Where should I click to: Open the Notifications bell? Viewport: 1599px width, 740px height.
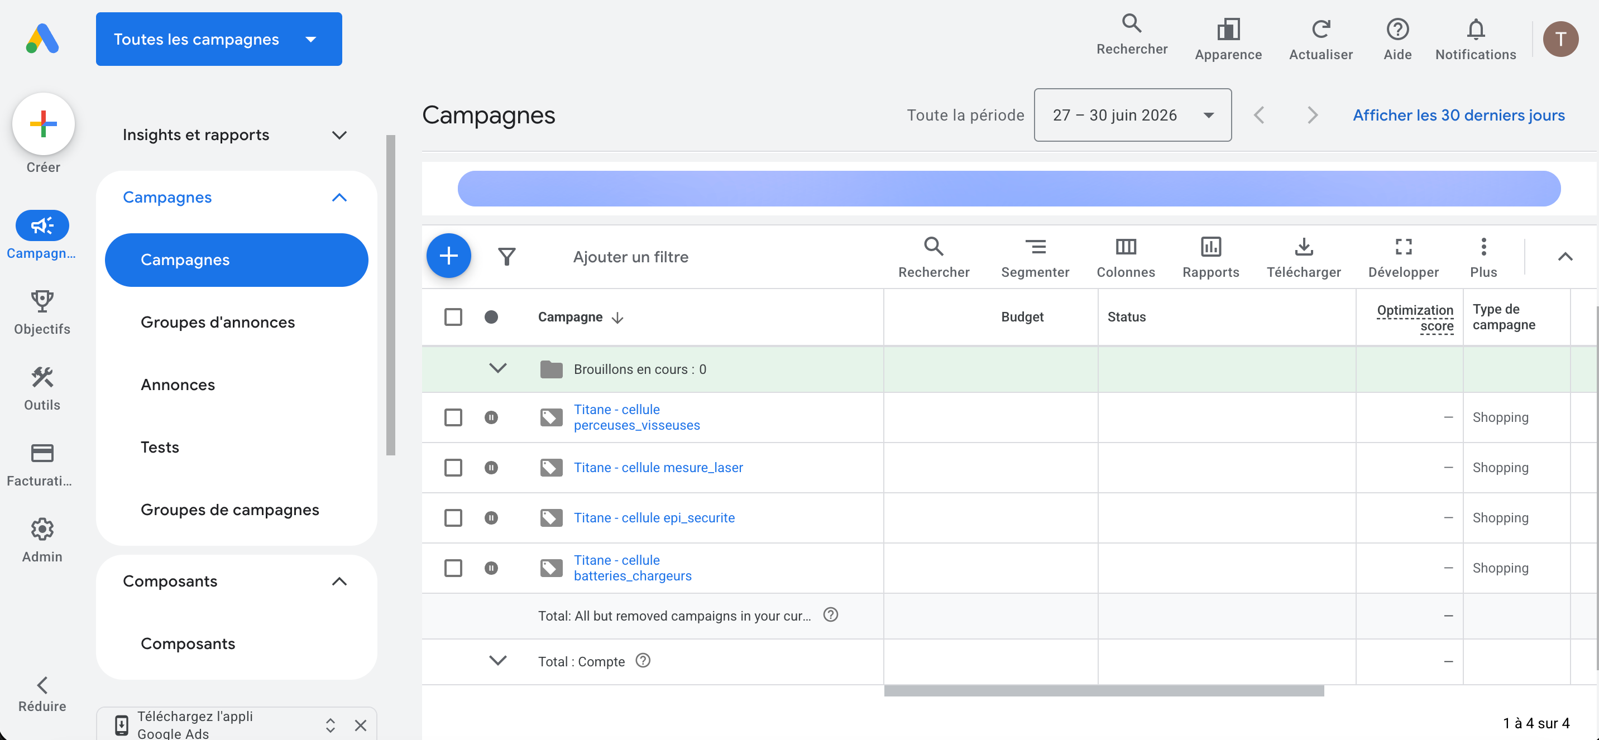click(x=1476, y=29)
